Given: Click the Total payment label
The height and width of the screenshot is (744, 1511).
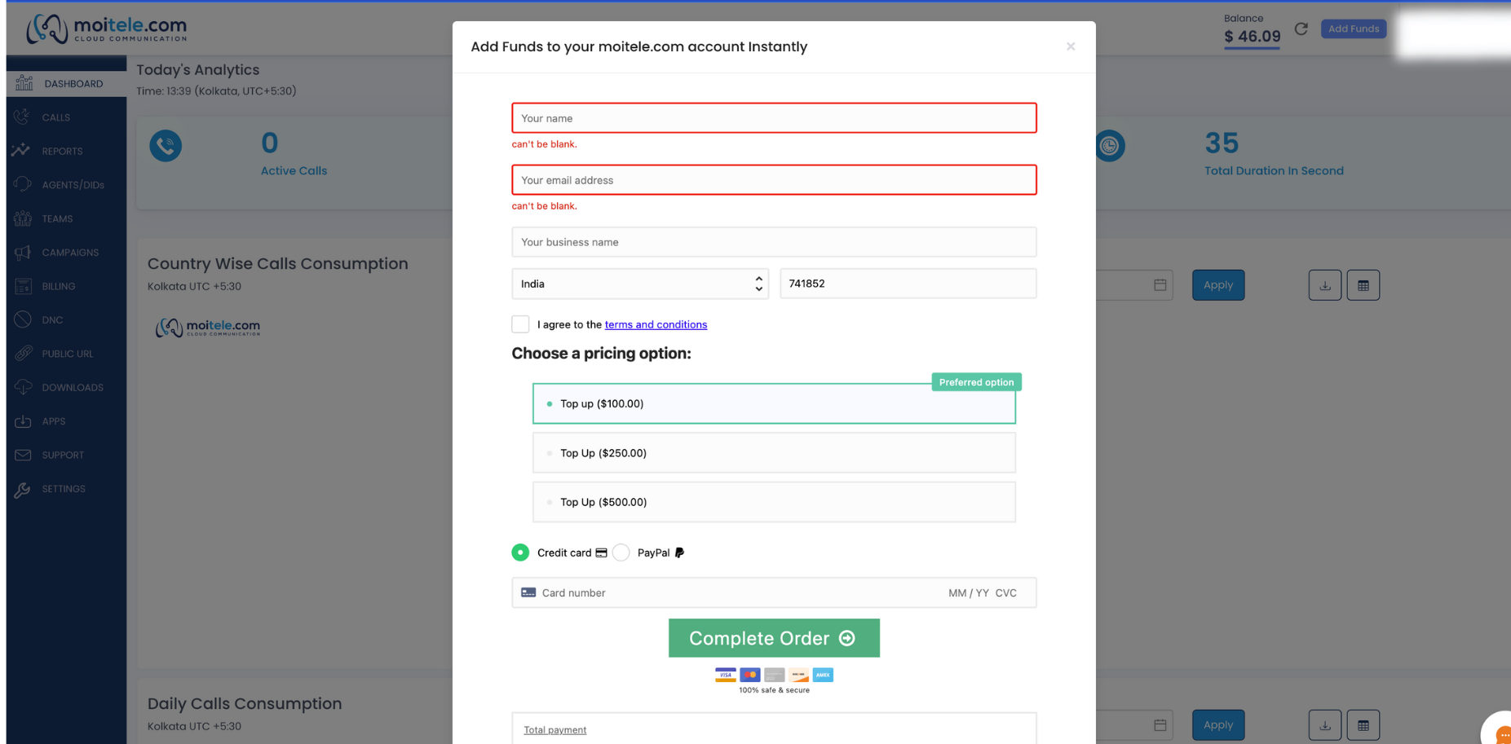Looking at the screenshot, I should (554, 730).
